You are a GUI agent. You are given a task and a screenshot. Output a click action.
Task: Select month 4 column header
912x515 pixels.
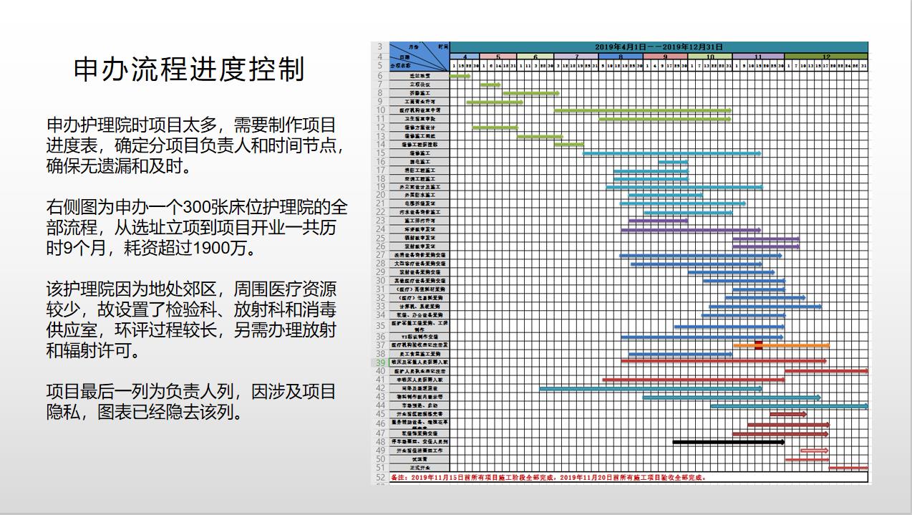[x=465, y=57]
